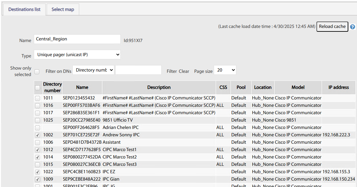Sort by the Description column header
The height and width of the screenshot is (187, 357).
[x=159, y=87]
